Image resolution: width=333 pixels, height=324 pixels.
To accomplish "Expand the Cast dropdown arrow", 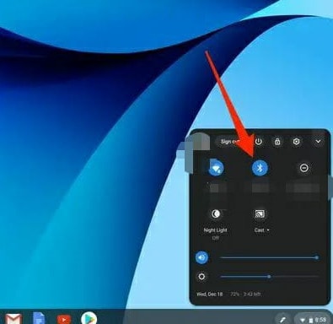I will [268, 230].
